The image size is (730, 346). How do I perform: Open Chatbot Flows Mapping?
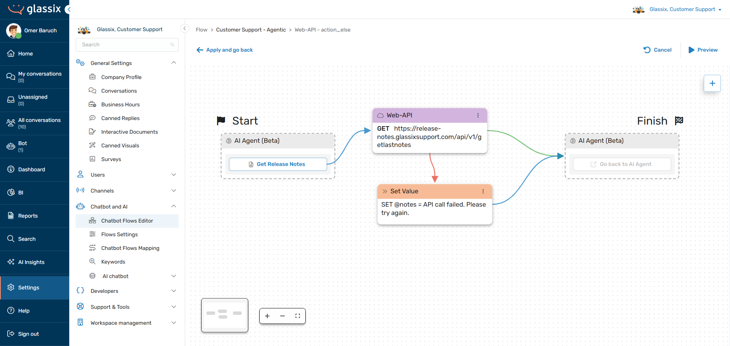(127, 248)
